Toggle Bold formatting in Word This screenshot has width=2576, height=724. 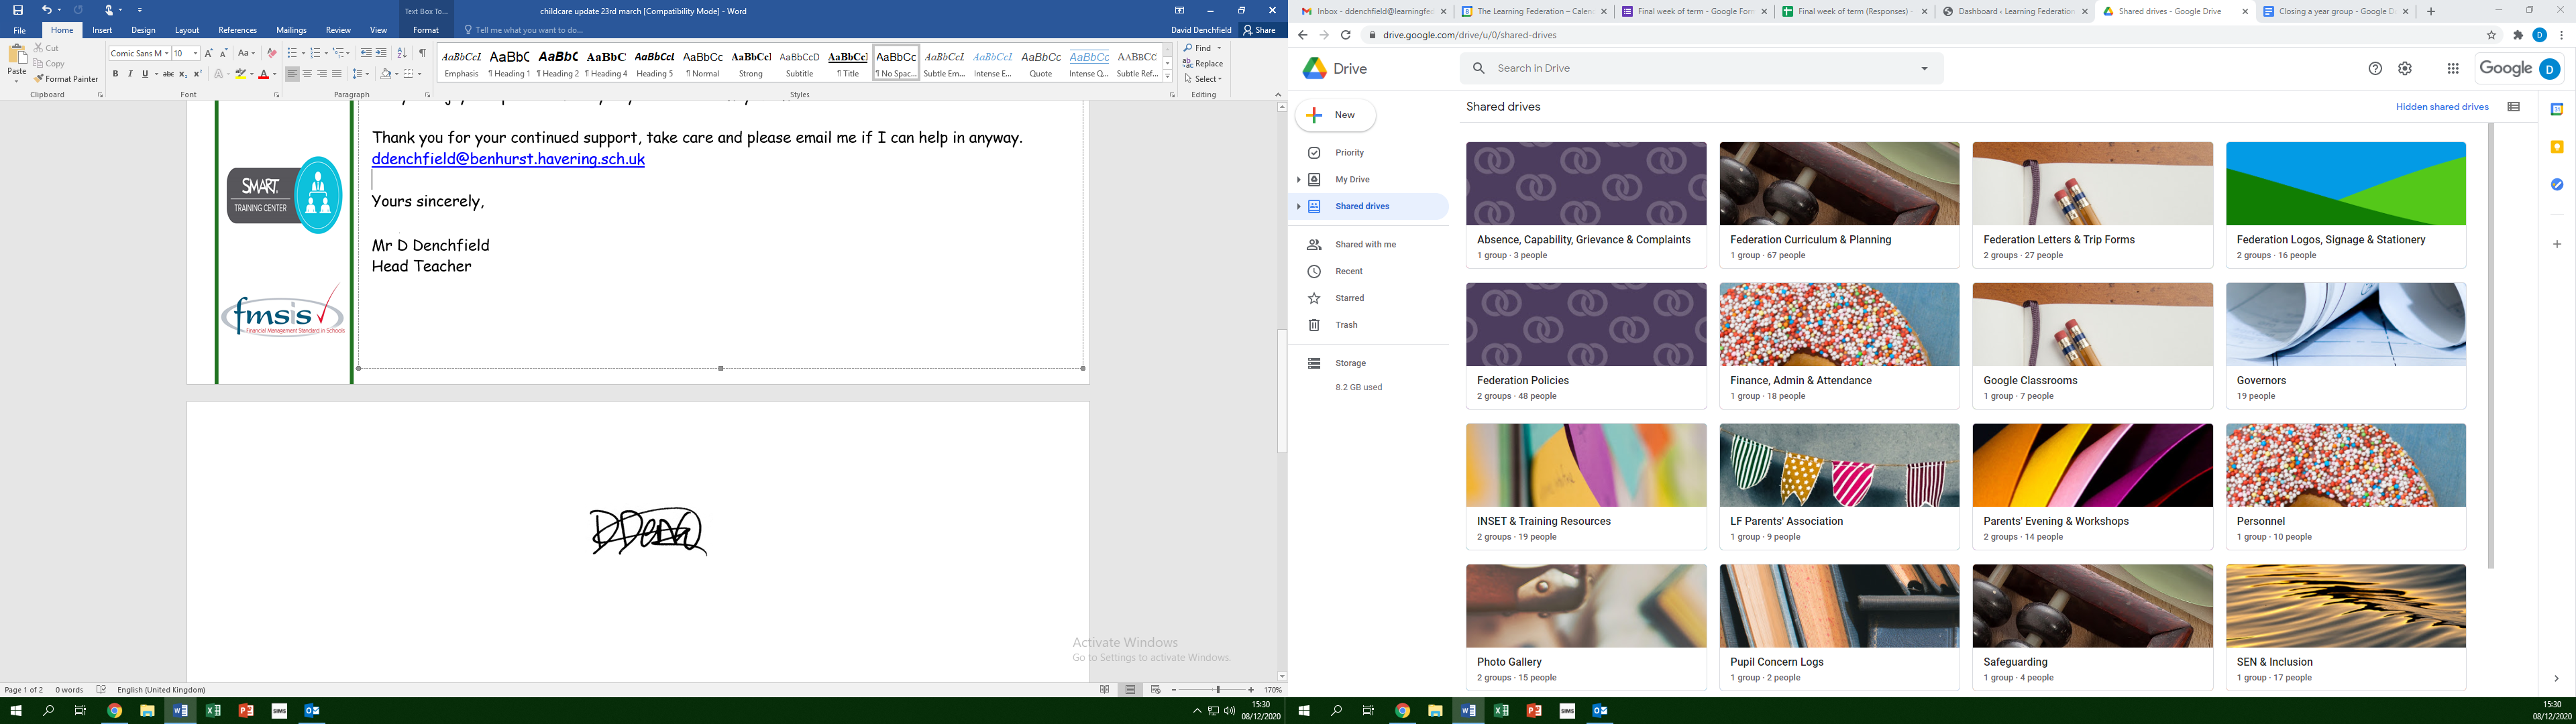point(115,74)
